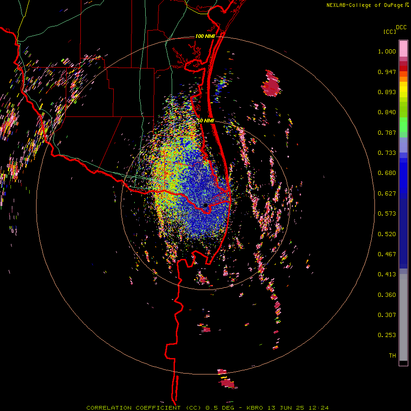This screenshot has width=411, height=411.
Task: Click the yellow segment of the color bar
Action: (403, 90)
